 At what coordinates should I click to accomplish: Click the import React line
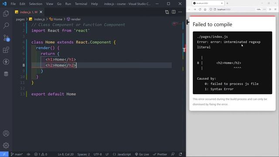pos(61,31)
